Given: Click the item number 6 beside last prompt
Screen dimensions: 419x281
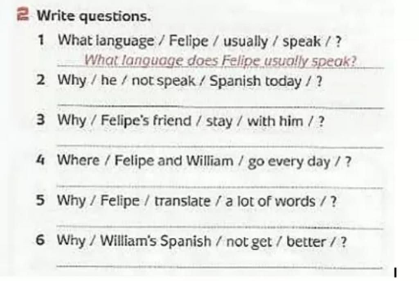Looking at the screenshot, I should [x=40, y=240].
